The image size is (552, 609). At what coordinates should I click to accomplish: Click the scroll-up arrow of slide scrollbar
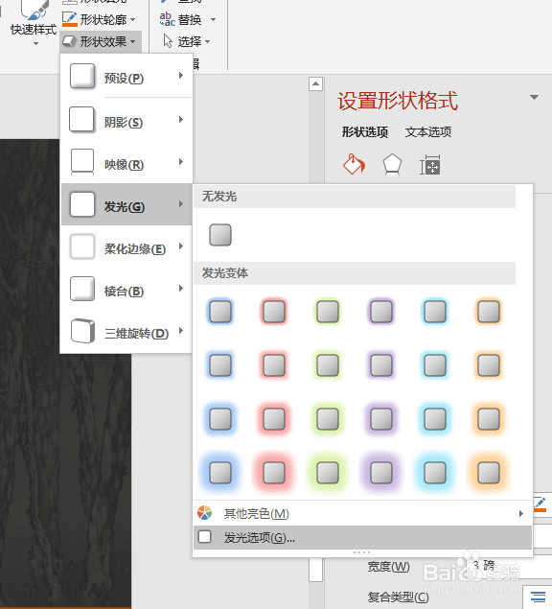click(x=315, y=83)
